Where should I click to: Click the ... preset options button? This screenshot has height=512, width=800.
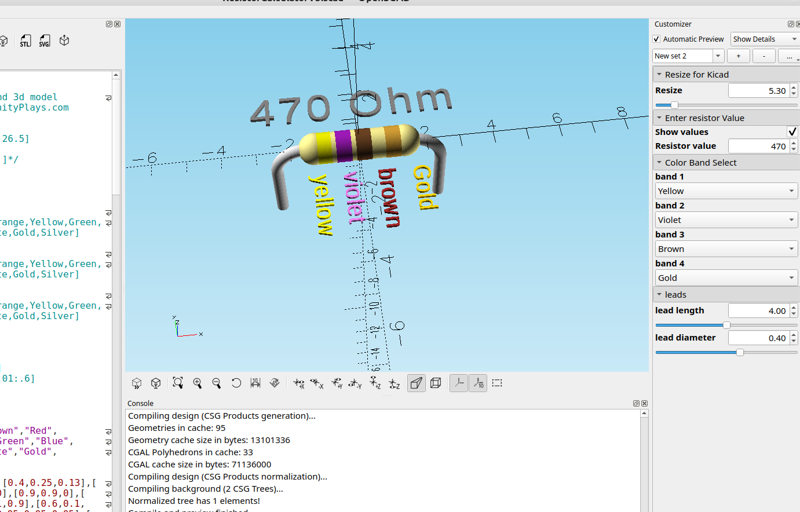pyautogui.click(x=789, y=56)
